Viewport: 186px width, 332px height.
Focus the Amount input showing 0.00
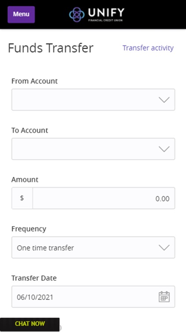tap(104, 198)
